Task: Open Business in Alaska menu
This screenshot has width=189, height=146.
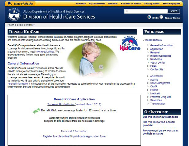Action: point(131,4)
